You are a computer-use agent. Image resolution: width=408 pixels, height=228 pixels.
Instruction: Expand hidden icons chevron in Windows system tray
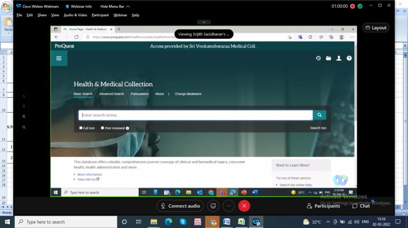tap(328, 222)
